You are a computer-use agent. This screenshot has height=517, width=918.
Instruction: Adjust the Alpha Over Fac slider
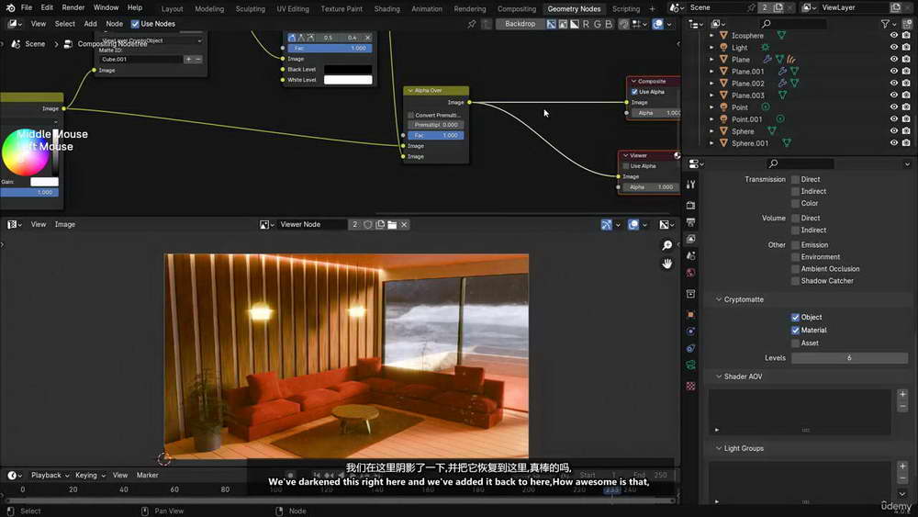(435, 135)
